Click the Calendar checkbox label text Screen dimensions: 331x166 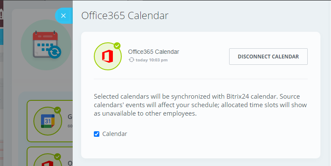(x=115, y=134)
